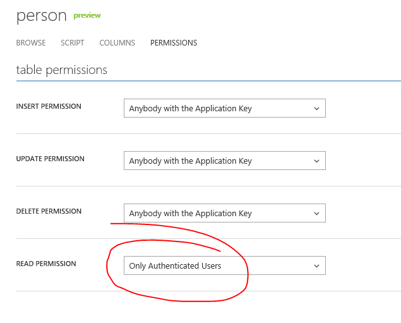The height and width of the screenshot is (323, 401).
Task: Click the person table title
Action: [42, 16]
